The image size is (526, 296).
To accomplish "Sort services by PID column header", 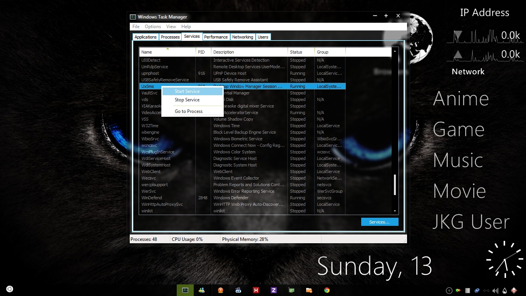I will (x=203, y=52).
